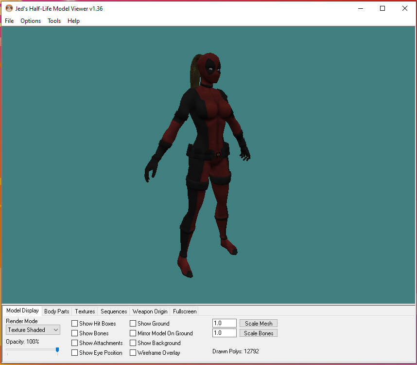Focus the Scale Mesh value input field

coord(225,323)
